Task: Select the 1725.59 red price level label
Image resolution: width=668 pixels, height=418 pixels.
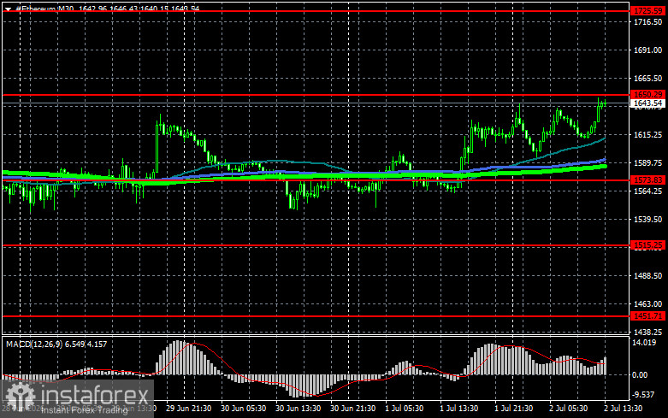Action: [648, 10]
